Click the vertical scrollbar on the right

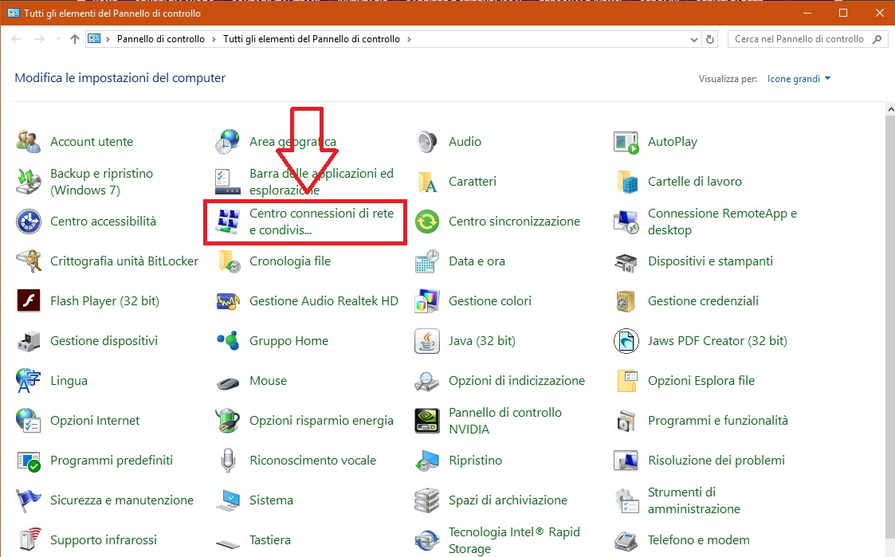889,319
